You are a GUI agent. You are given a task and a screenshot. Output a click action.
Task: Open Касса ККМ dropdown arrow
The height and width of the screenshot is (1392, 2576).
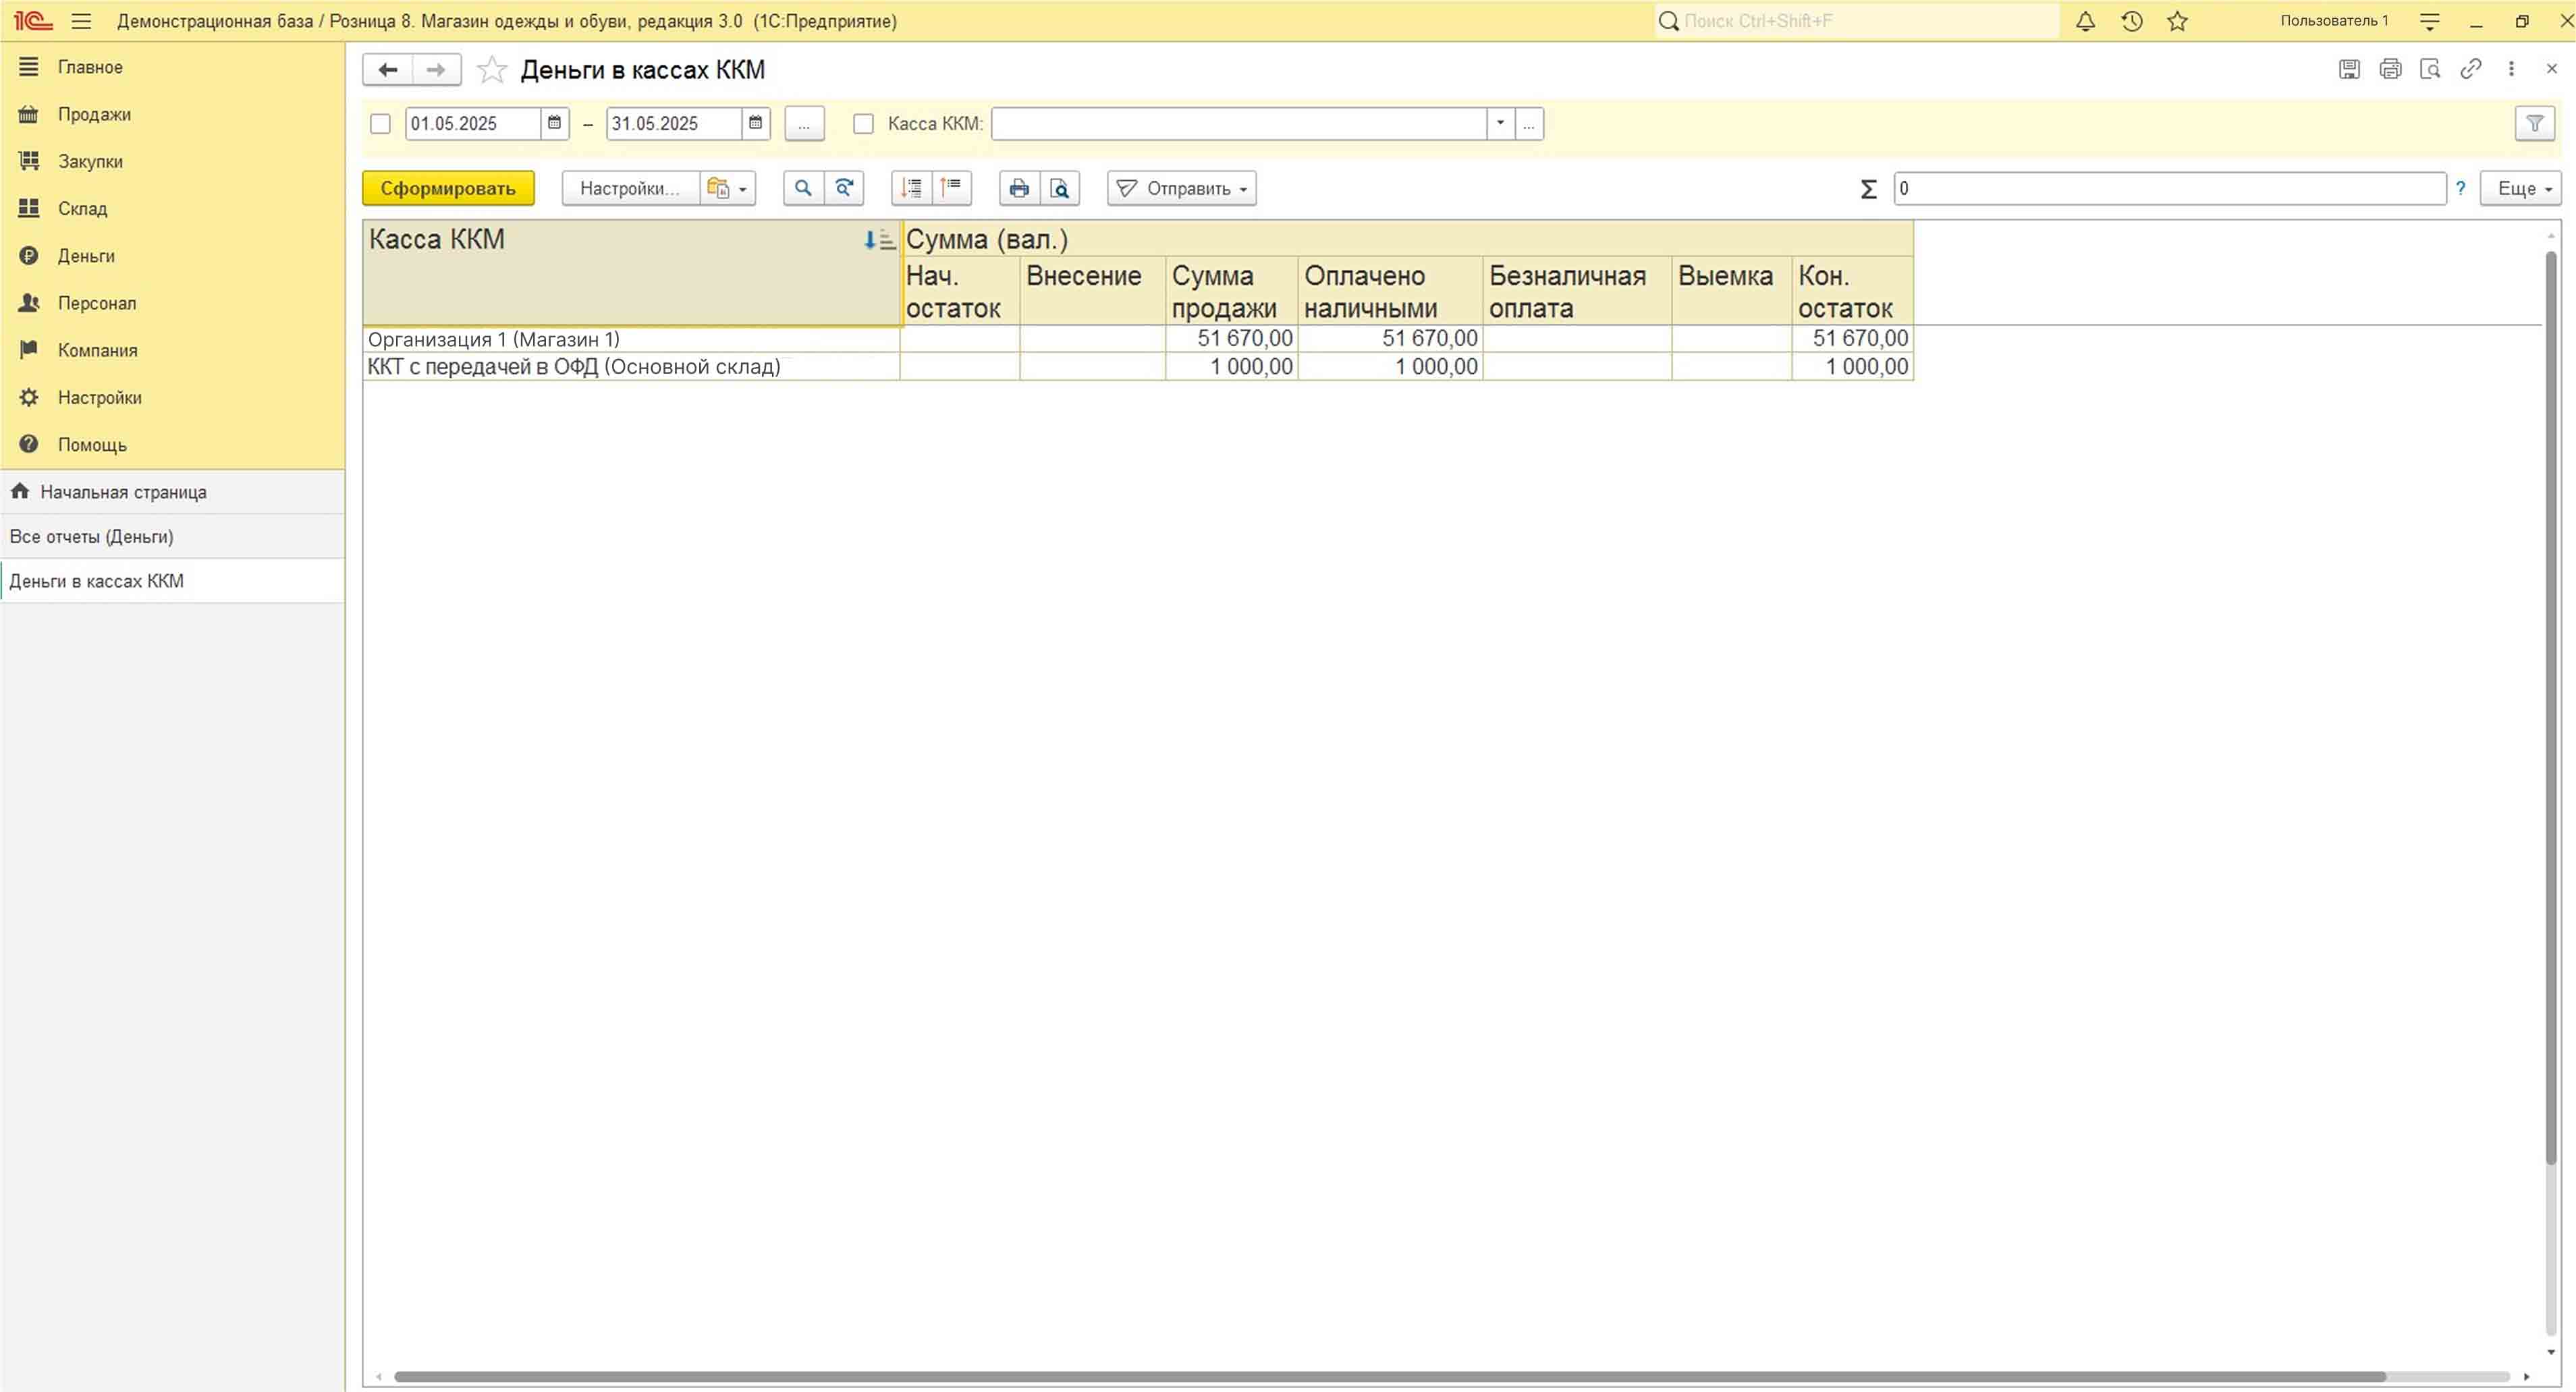point(1500,124)
